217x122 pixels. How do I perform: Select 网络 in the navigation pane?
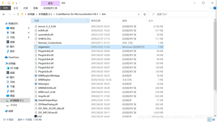click(11, 111)
